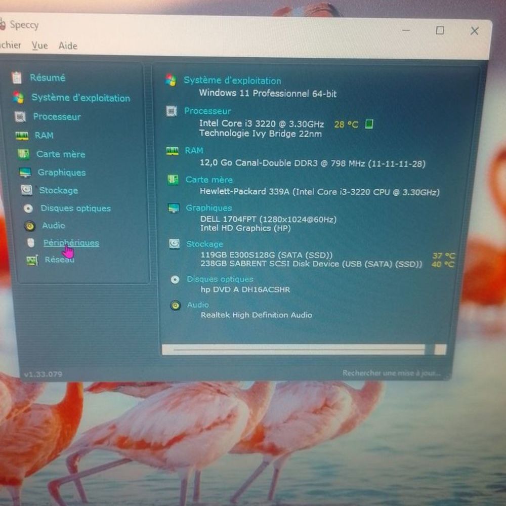Viewport: 506px width, 506px height.
Task: Open the Vue menu
Action: (39, 46)
